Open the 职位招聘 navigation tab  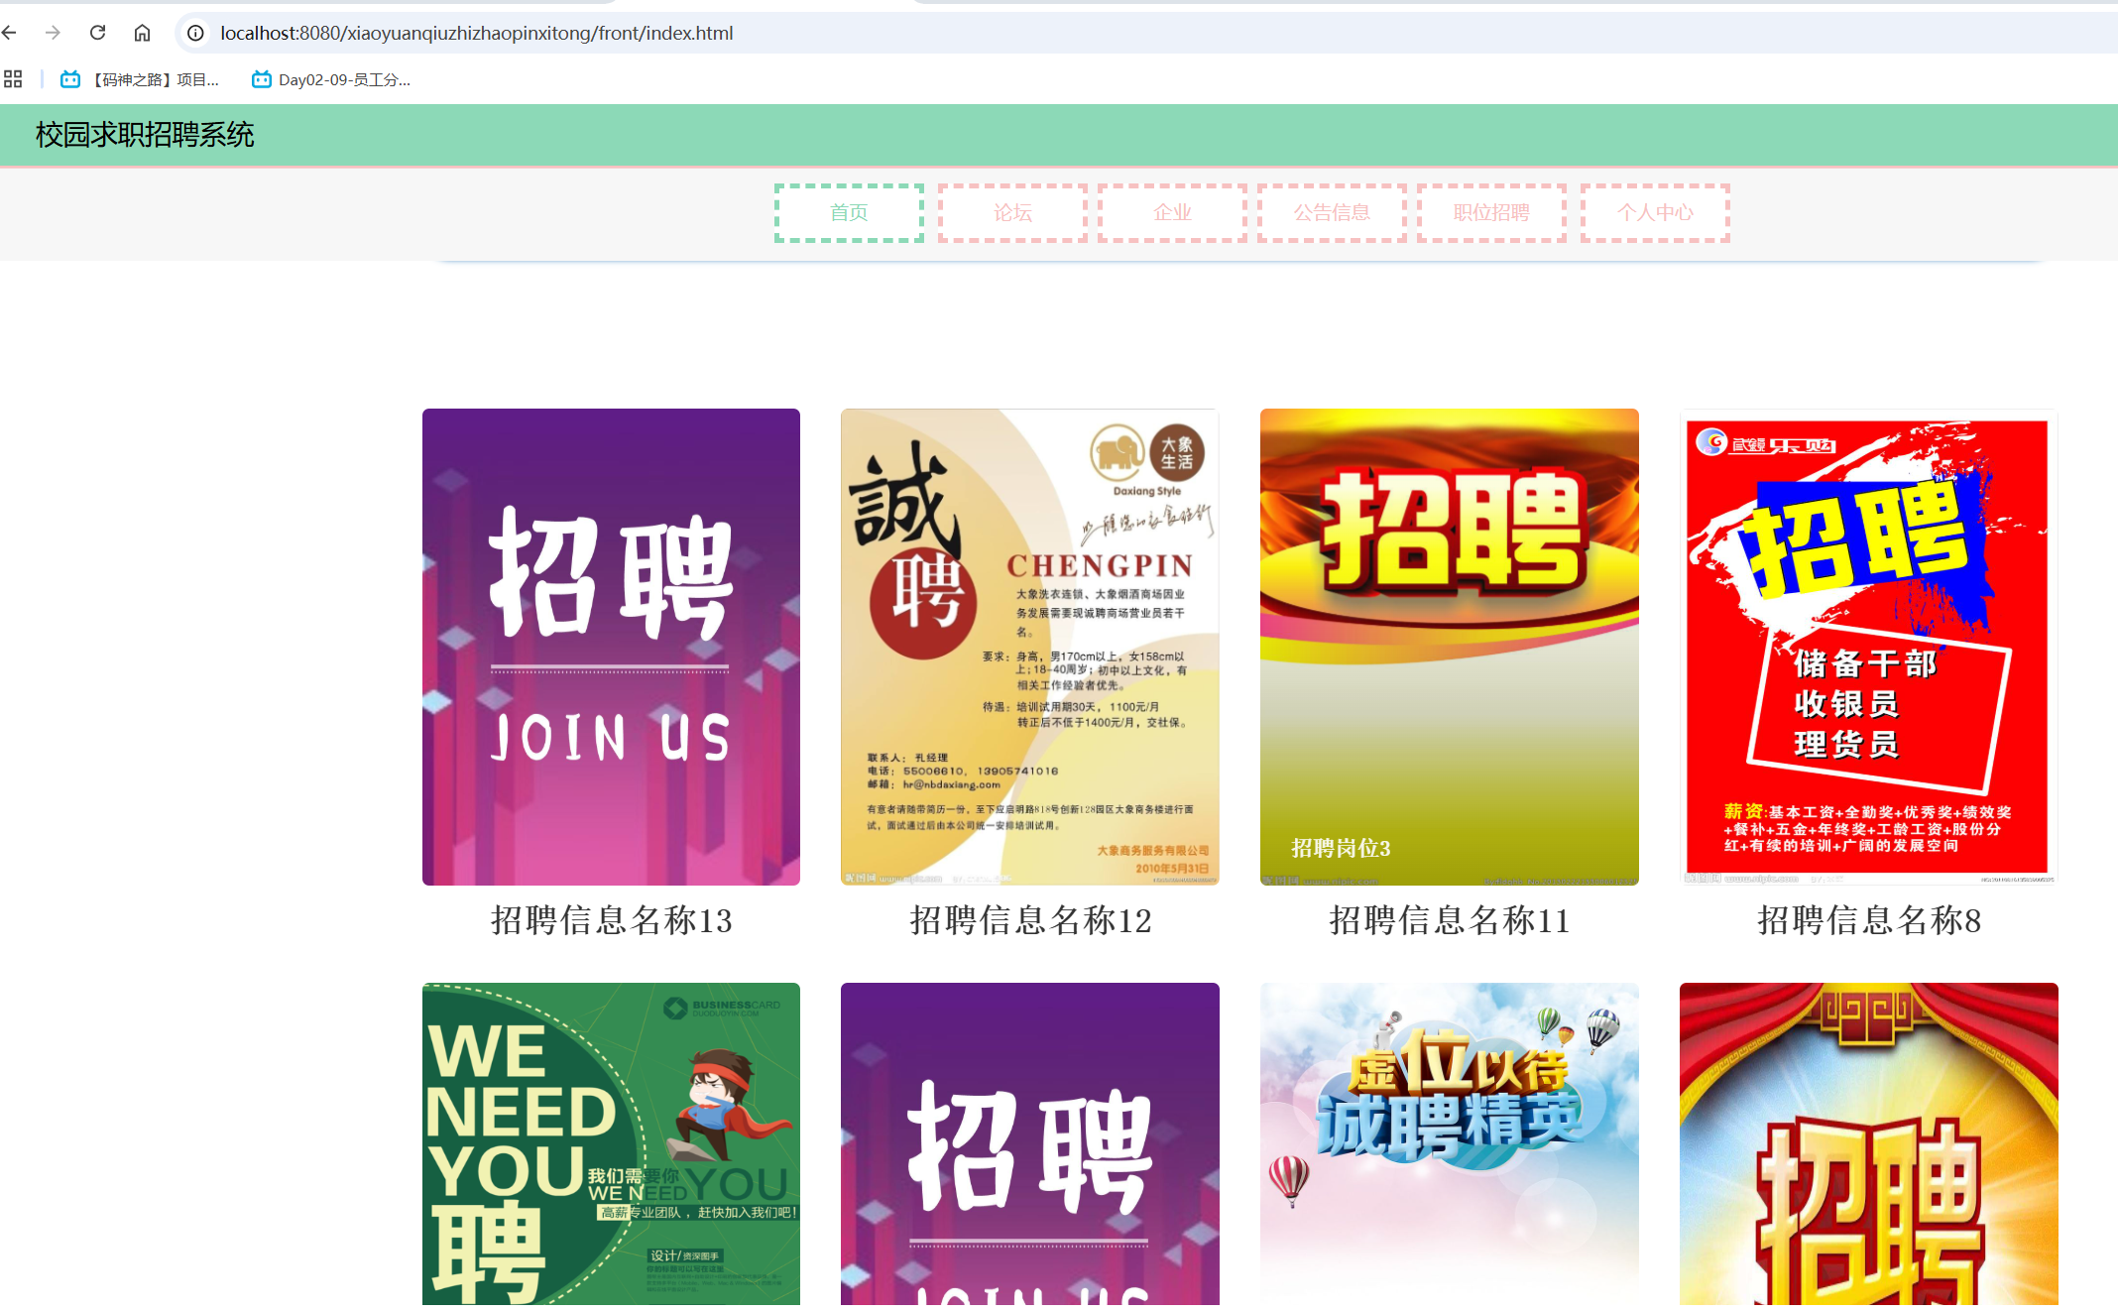[x=1491, y=212]
